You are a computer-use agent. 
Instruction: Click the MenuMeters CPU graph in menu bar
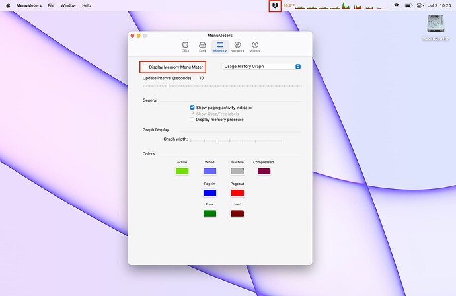point(342,5)
